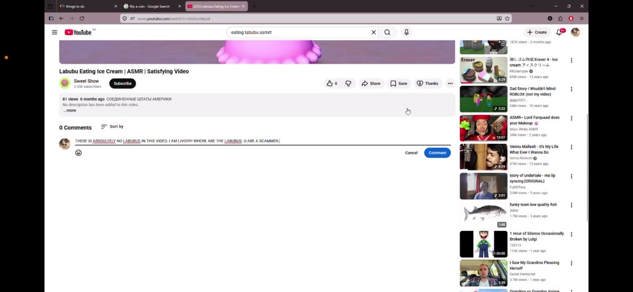The image size is (633, 292).
Task: Open the RRcherrypie channel name
Action: pyautogui.click(x=519, y=71)
